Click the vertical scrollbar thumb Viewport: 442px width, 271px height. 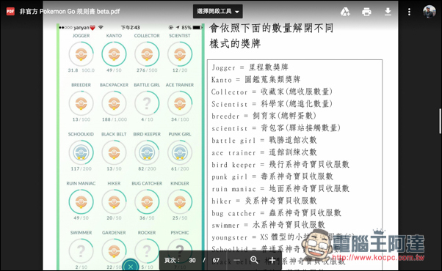440,121
